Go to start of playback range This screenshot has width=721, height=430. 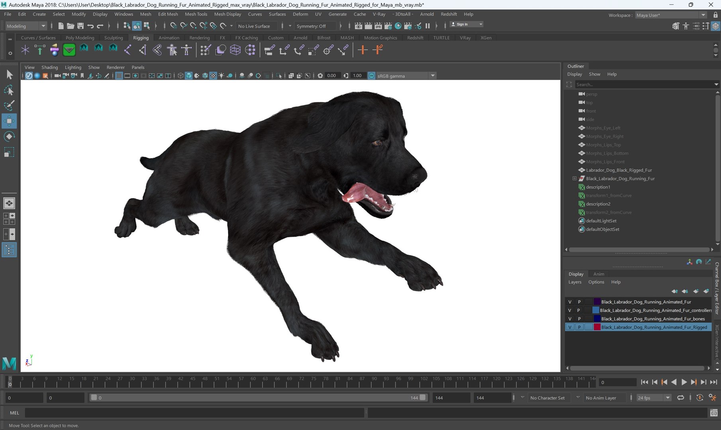(x=645, y=382)
